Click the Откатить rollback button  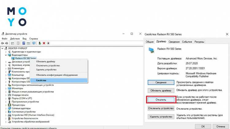[x=161, y=100]
